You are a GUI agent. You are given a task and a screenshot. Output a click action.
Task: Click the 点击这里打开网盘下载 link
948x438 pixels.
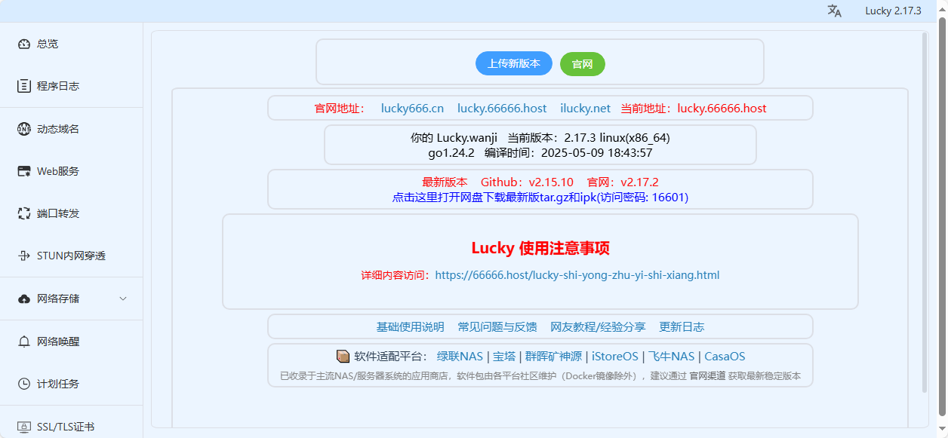pos(540,198)
